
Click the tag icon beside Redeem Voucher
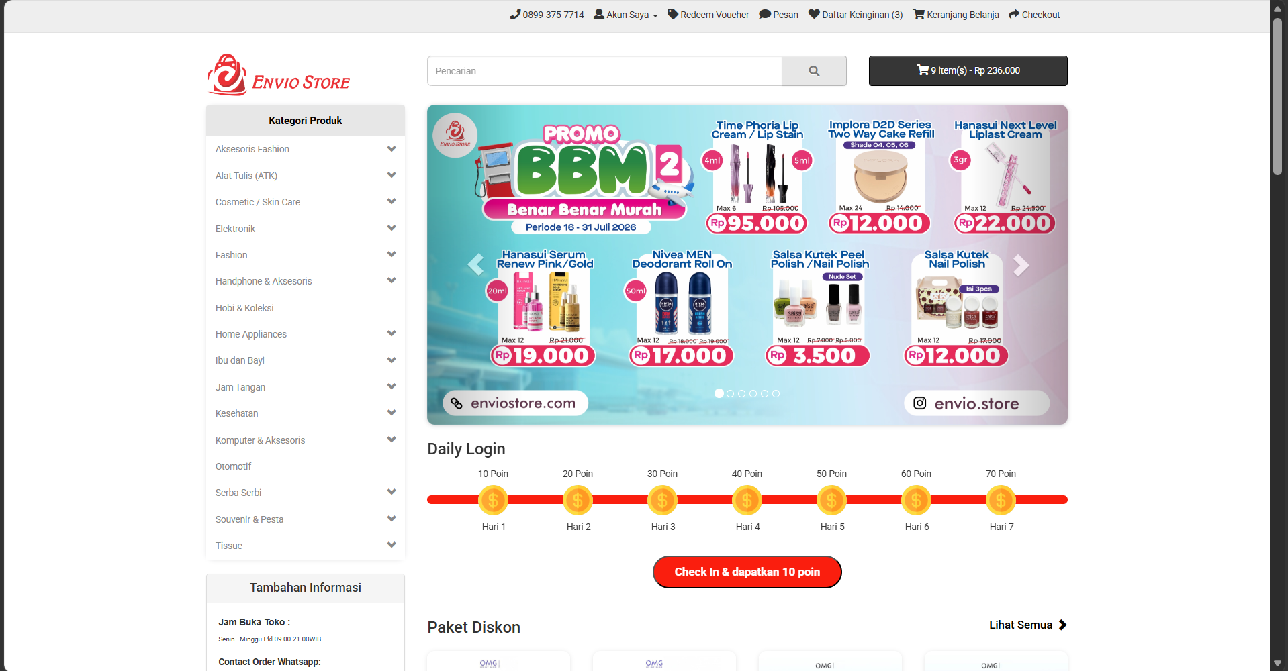coord(673,14)
